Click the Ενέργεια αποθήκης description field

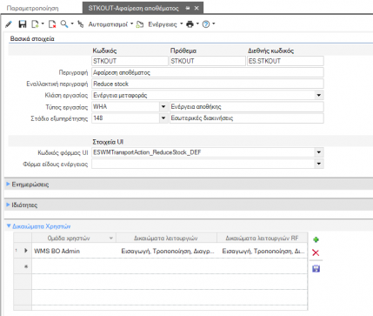pos(247,107)
